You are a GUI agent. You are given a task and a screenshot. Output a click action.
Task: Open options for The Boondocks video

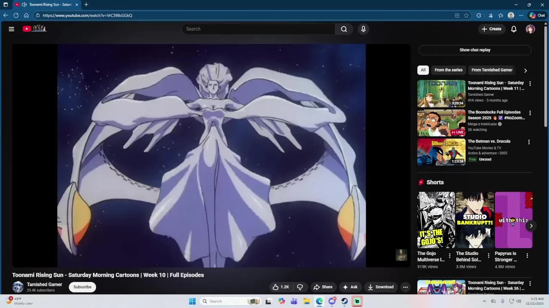(530, 113)
